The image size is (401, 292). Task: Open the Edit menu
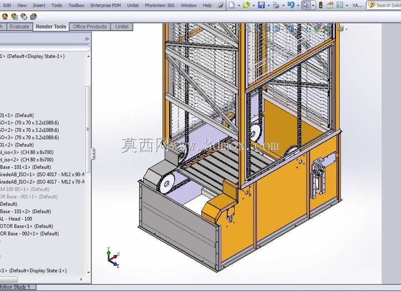coord(7,5)
